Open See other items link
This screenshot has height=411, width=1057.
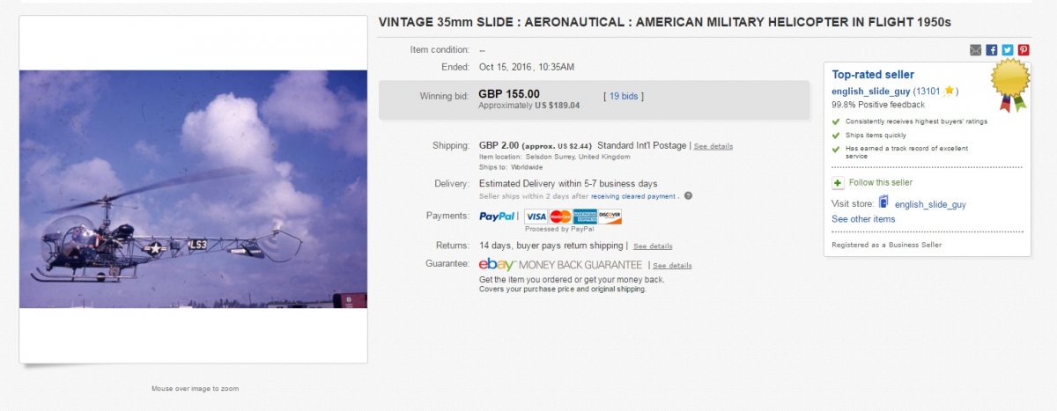coord(863,219)
